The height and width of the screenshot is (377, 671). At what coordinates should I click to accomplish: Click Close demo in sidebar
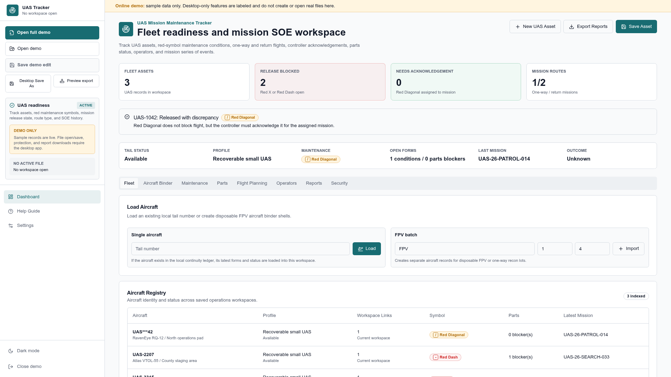coord(52,367)
